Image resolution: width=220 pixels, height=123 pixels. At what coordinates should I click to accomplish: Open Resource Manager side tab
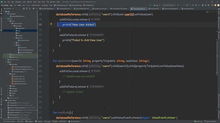tap(1, 24)
